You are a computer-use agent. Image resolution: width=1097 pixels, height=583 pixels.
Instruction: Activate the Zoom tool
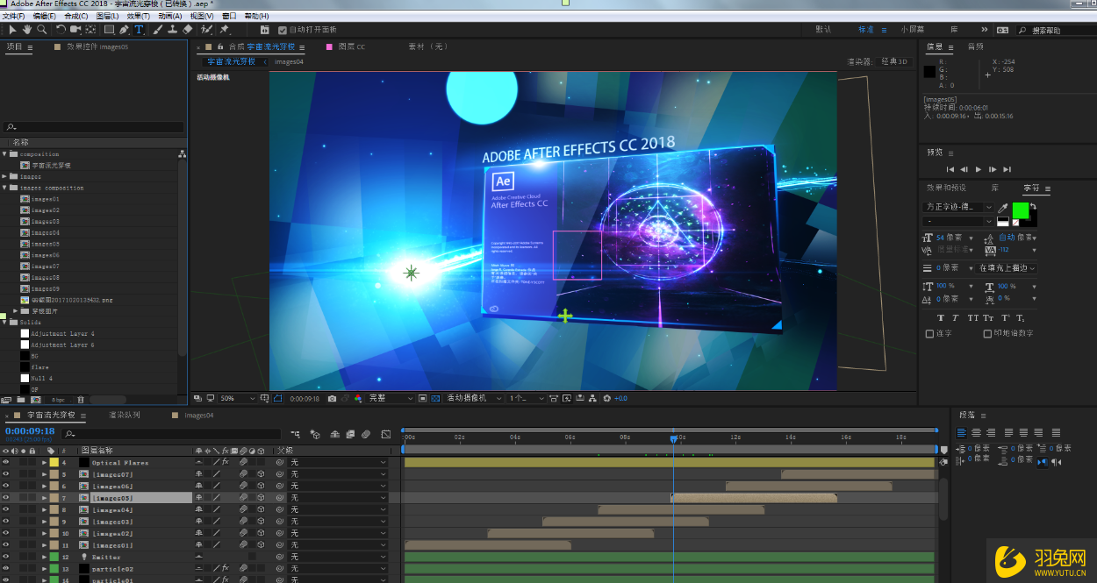coord(42,29)
